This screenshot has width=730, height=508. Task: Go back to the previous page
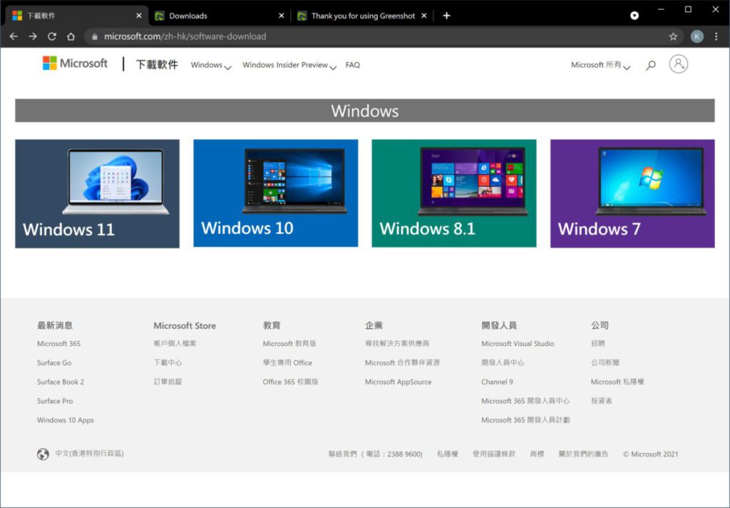pos(14,36)
